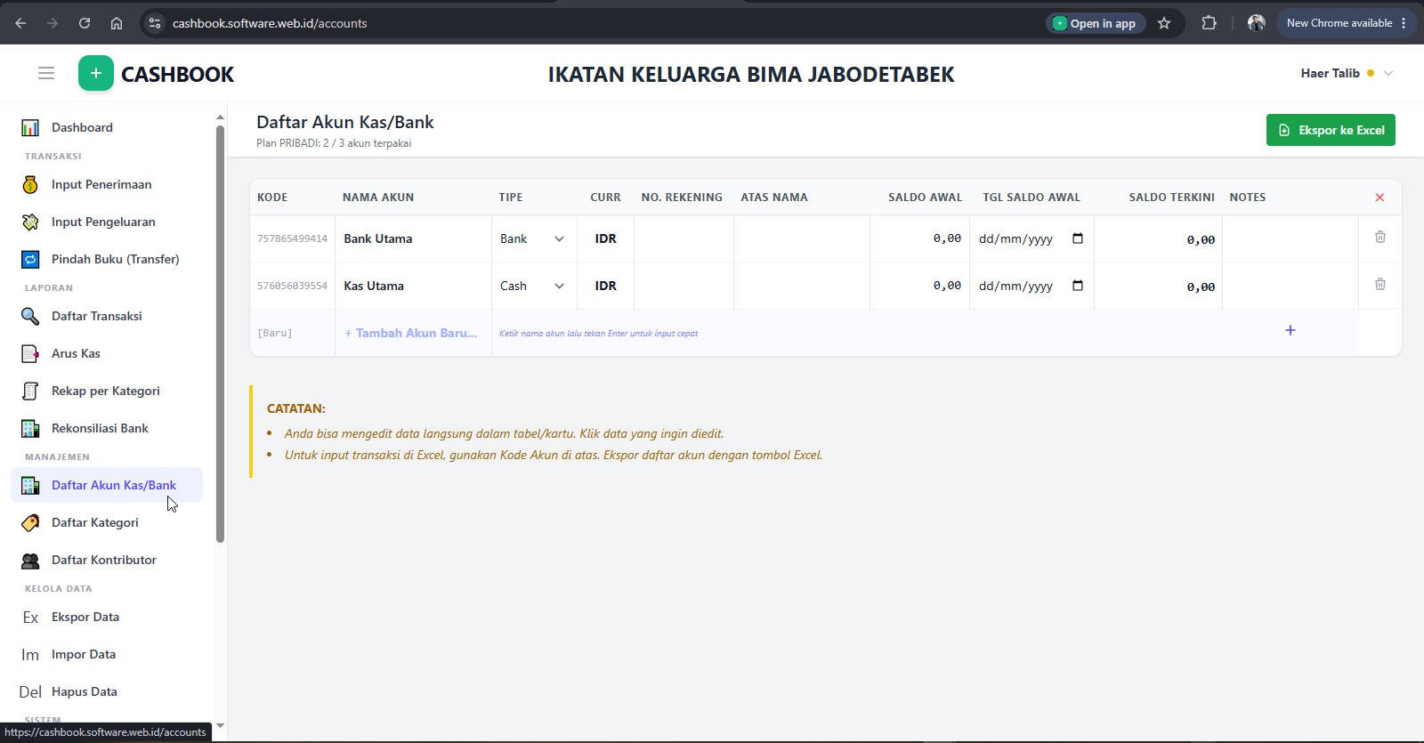
Task: Go to Input Pengeluaran page
Action: click(107, 222)
